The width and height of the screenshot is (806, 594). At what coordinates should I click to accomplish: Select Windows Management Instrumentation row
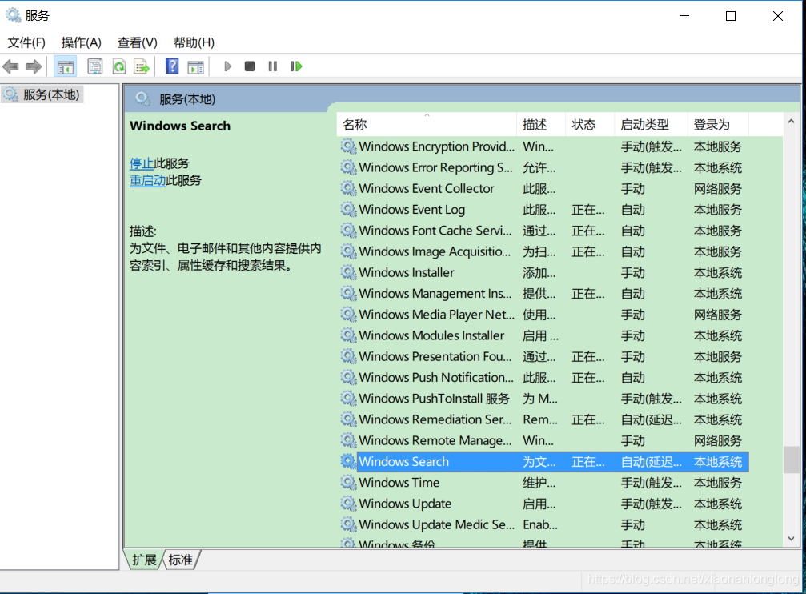(543, 293)
